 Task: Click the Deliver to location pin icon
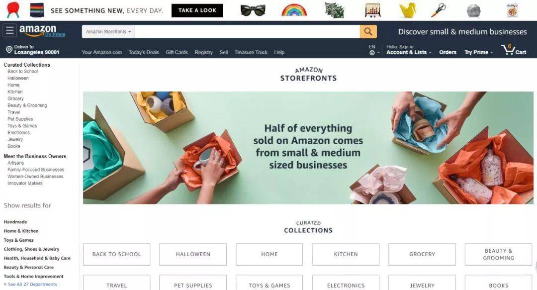coord(9,50)
